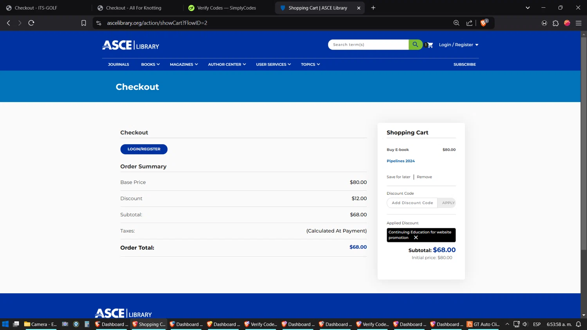Click the Base Price $80.00 value

[358, 182]
